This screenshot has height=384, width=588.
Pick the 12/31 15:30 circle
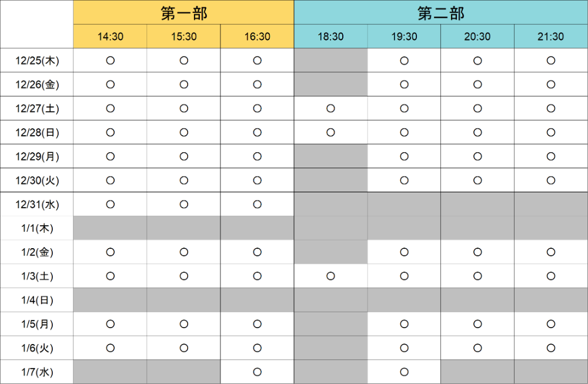(x=183, y=204)
